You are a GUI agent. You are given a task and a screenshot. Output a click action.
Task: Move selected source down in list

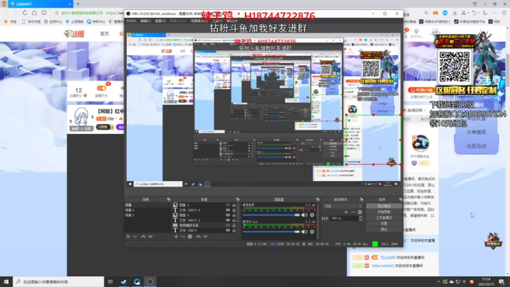[x=205, y=237]
